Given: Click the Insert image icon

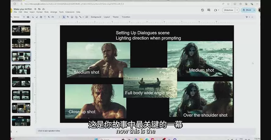Looking at the screenshot, I should coord(72,17).
